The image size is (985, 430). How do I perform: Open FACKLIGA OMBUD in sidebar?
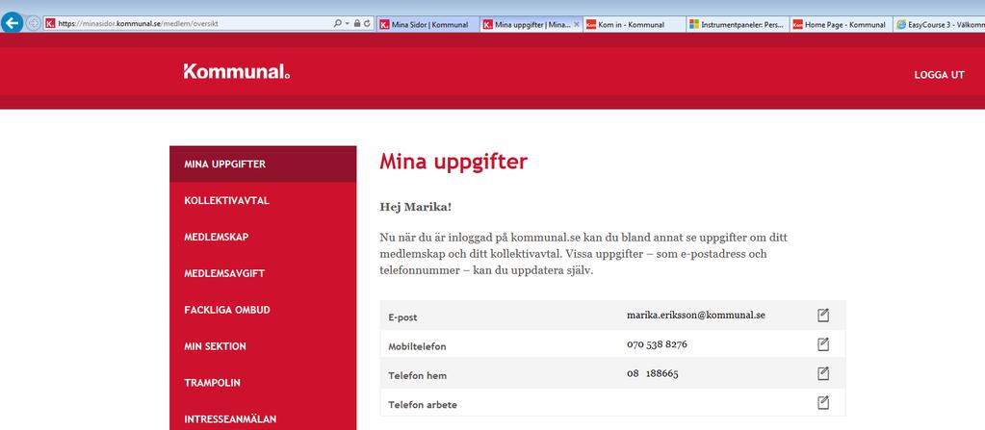tap(263, 310)
